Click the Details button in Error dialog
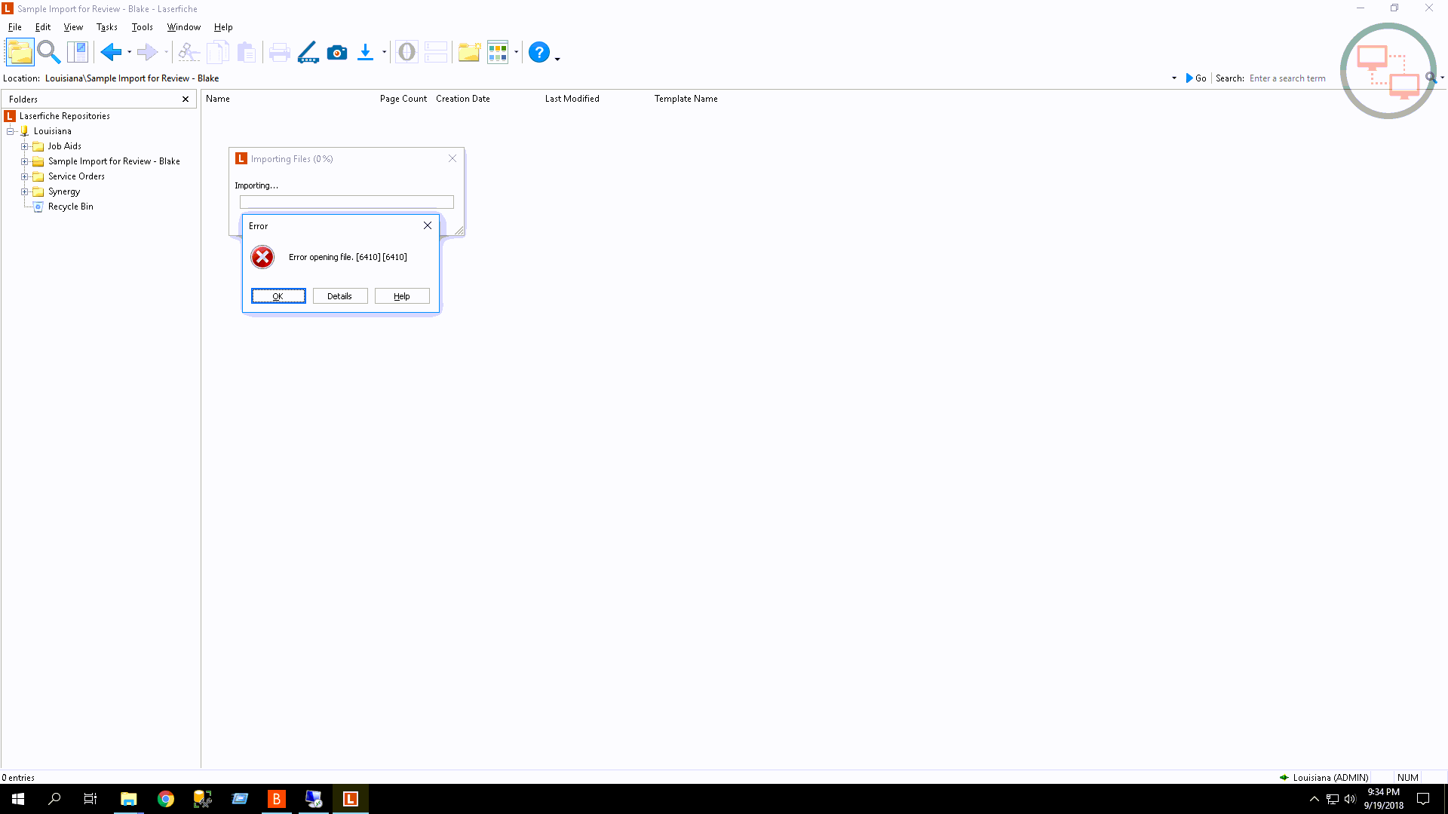 pyautogui.click(x=340, y=296)
